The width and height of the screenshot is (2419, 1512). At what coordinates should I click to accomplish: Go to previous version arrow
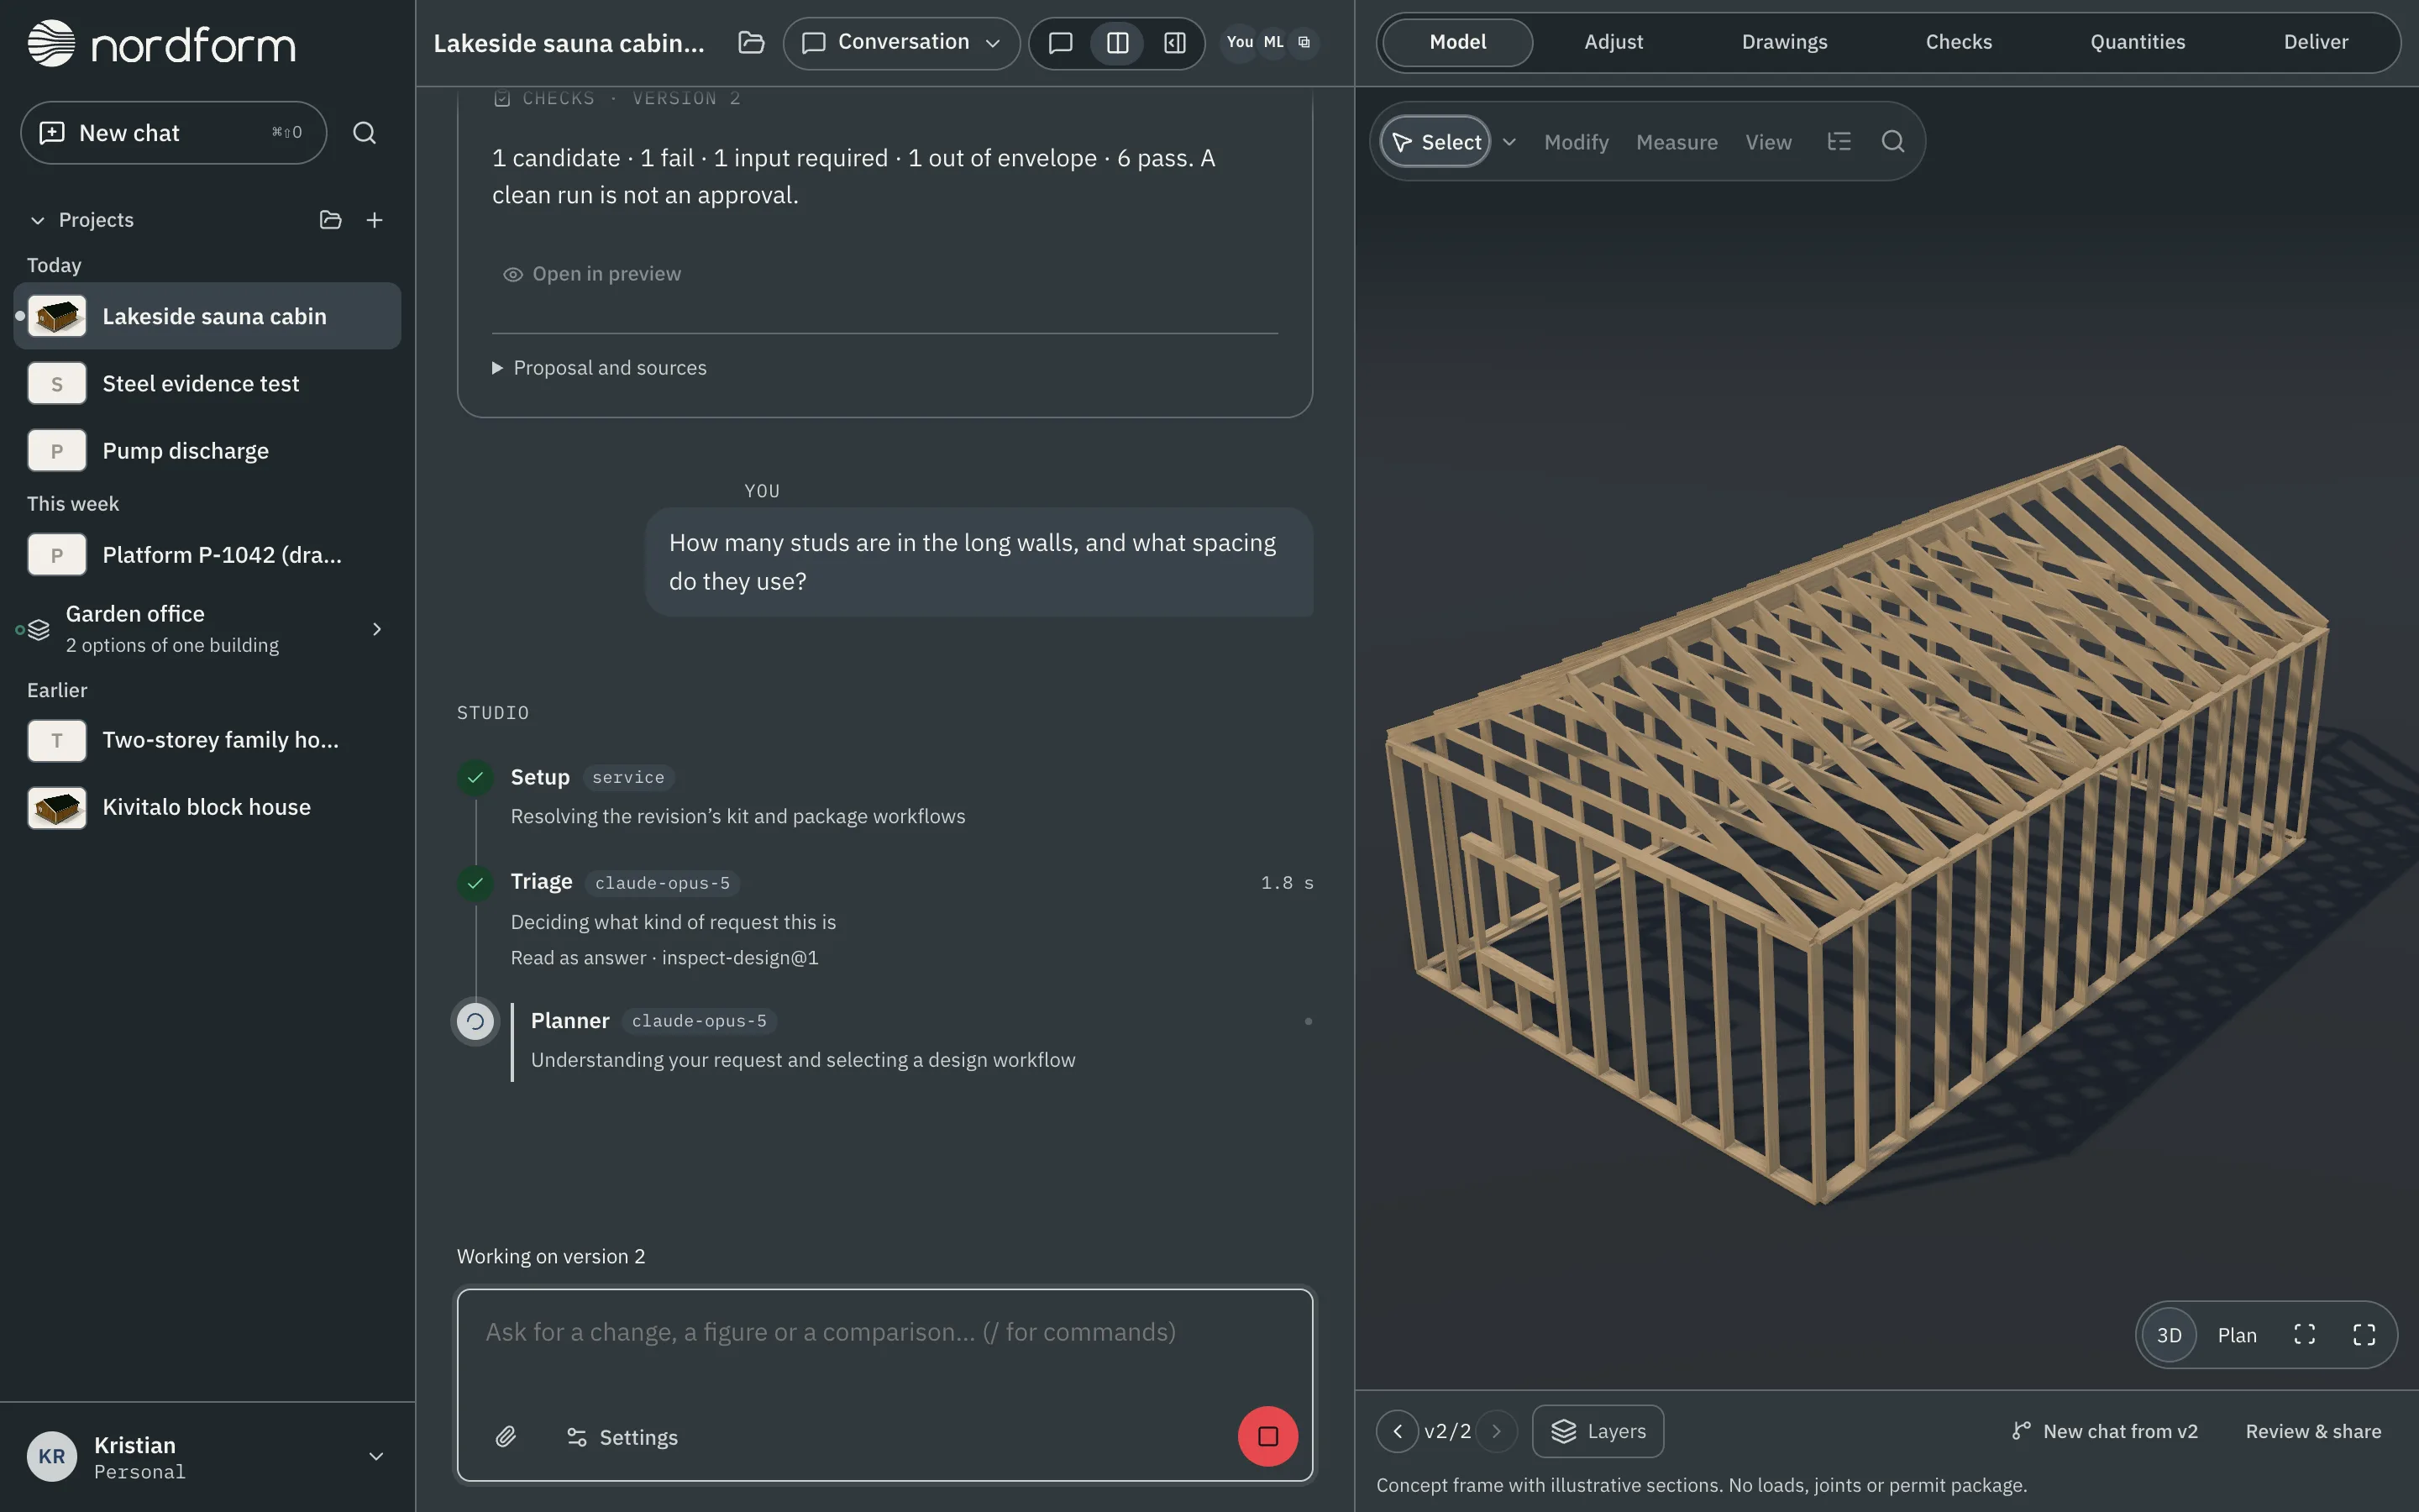pyautogui.click(x=1398, y=1432)
